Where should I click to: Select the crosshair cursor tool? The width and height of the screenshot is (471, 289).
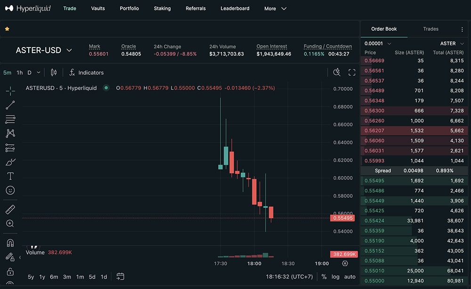pos(10,91)
